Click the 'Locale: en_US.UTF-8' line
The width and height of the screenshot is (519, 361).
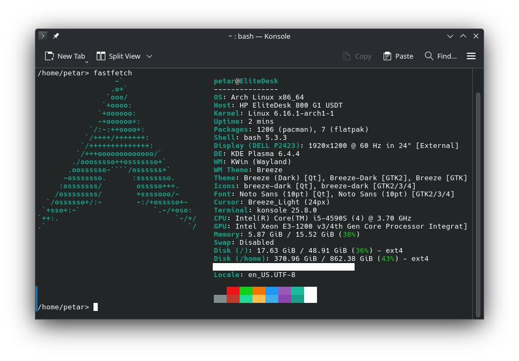point(255,275)
